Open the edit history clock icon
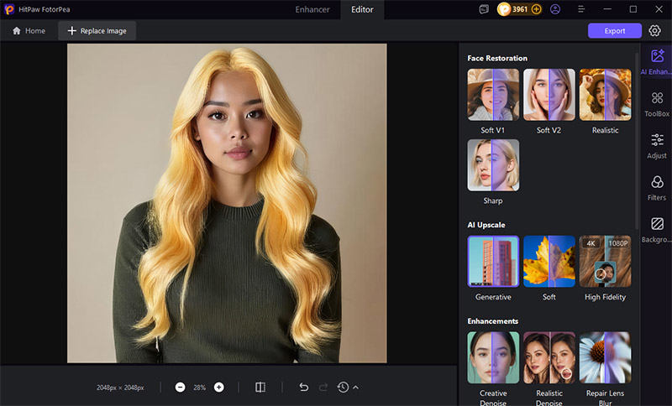Screen dimensions: 672x406 pos(343,388)
